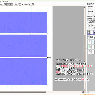Screen dimensions: 95x95
Task: Adjust the 不透明度 opacity slider
Action: 94,19
